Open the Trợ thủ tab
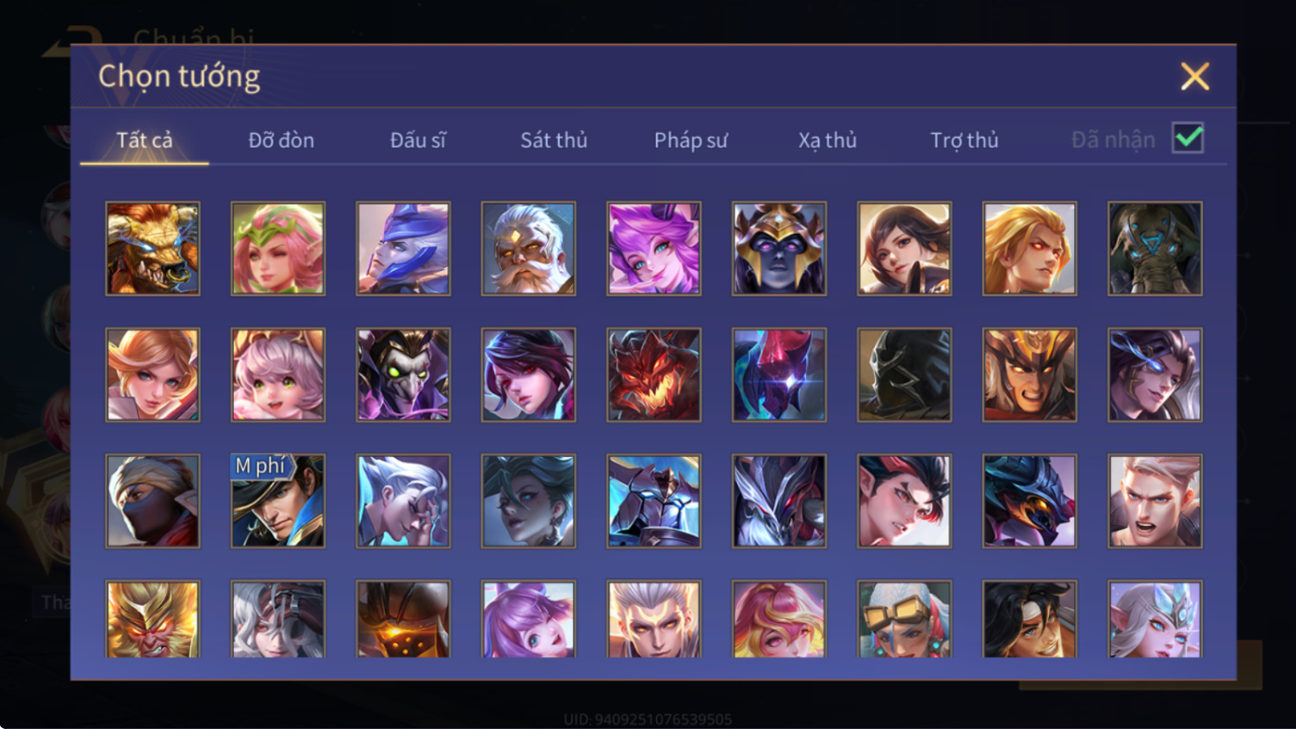Screen dimensions: 1296x729 [x=964, y=139]
